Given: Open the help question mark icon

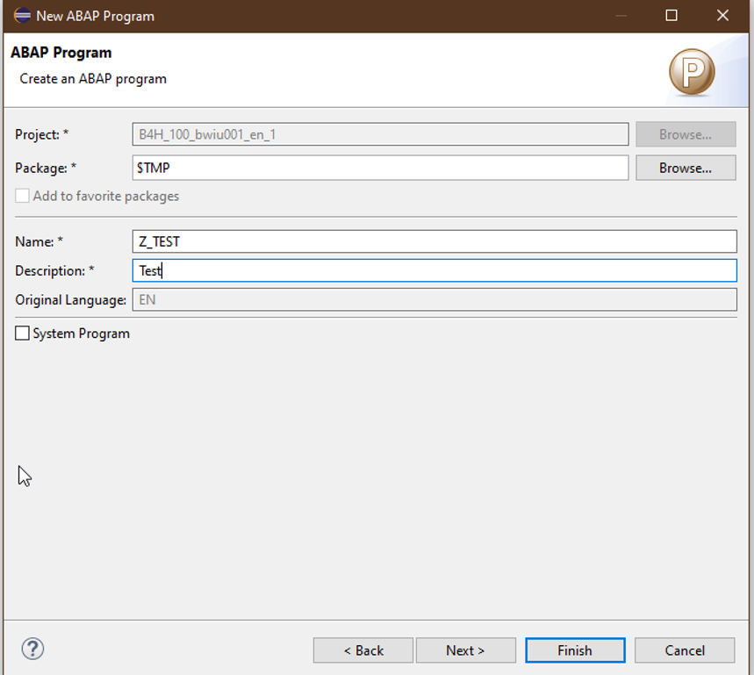Looking at the screenshot, I should click(32, 649).
